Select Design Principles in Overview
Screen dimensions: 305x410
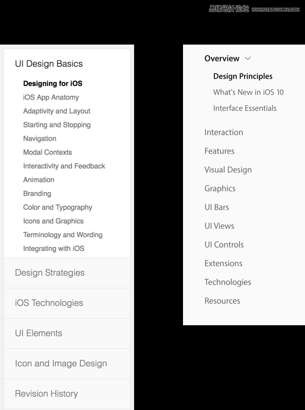243,76
